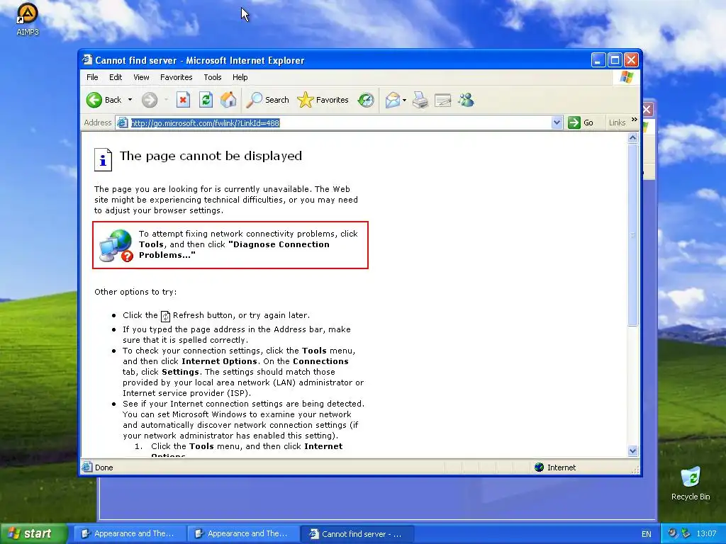Expand the Mail button dropdown arrow

(404, 100)
